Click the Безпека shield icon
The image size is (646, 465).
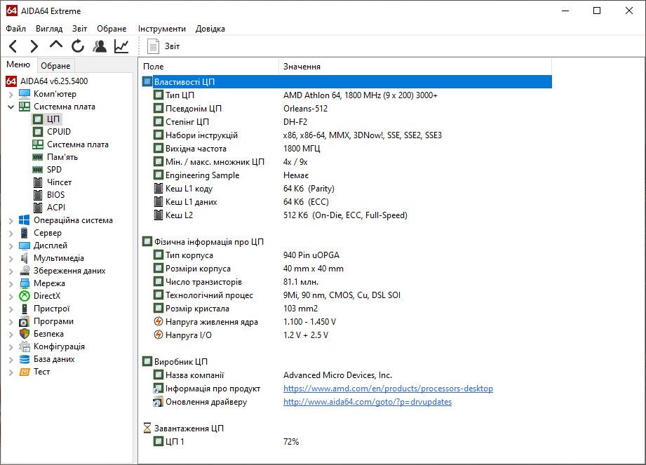point(25,334)
